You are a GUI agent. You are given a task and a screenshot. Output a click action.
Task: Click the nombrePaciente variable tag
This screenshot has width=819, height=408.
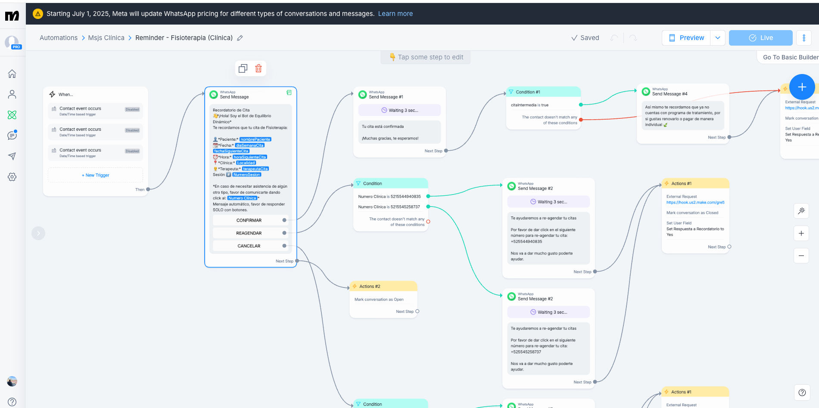click(x=255, y=139)
